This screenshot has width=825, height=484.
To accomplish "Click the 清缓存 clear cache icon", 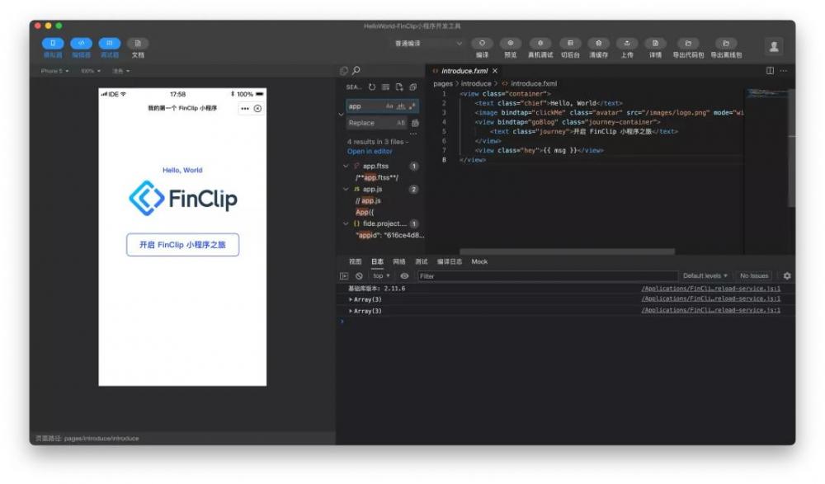I will coord(599,43).
